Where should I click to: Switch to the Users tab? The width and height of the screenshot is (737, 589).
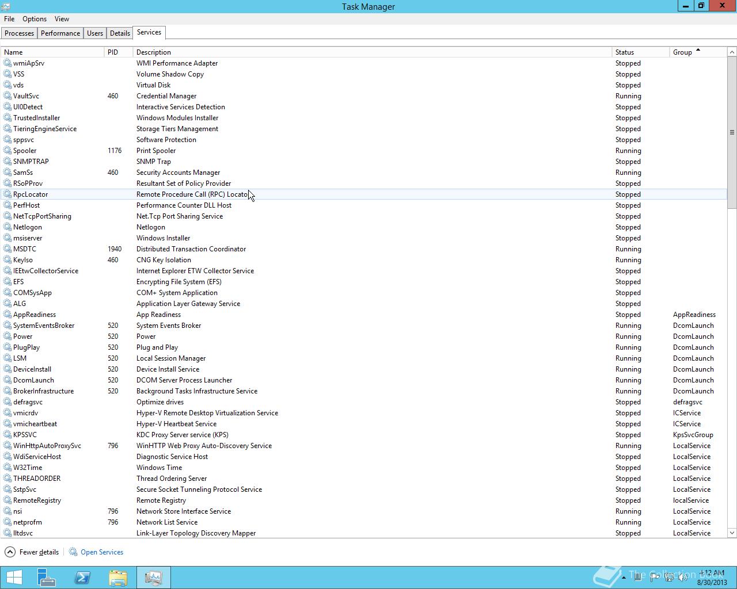(x=95, y=33)
